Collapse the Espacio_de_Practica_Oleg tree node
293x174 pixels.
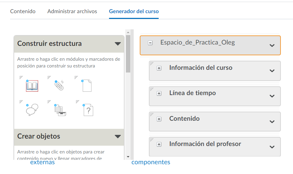(150, 43)
